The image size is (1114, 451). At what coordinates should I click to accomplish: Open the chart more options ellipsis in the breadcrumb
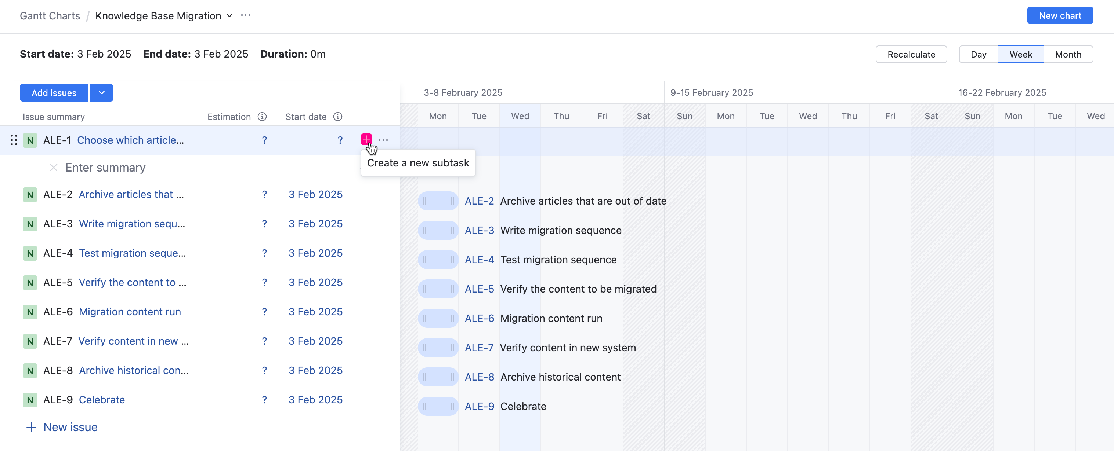click(x=246, y=15)
